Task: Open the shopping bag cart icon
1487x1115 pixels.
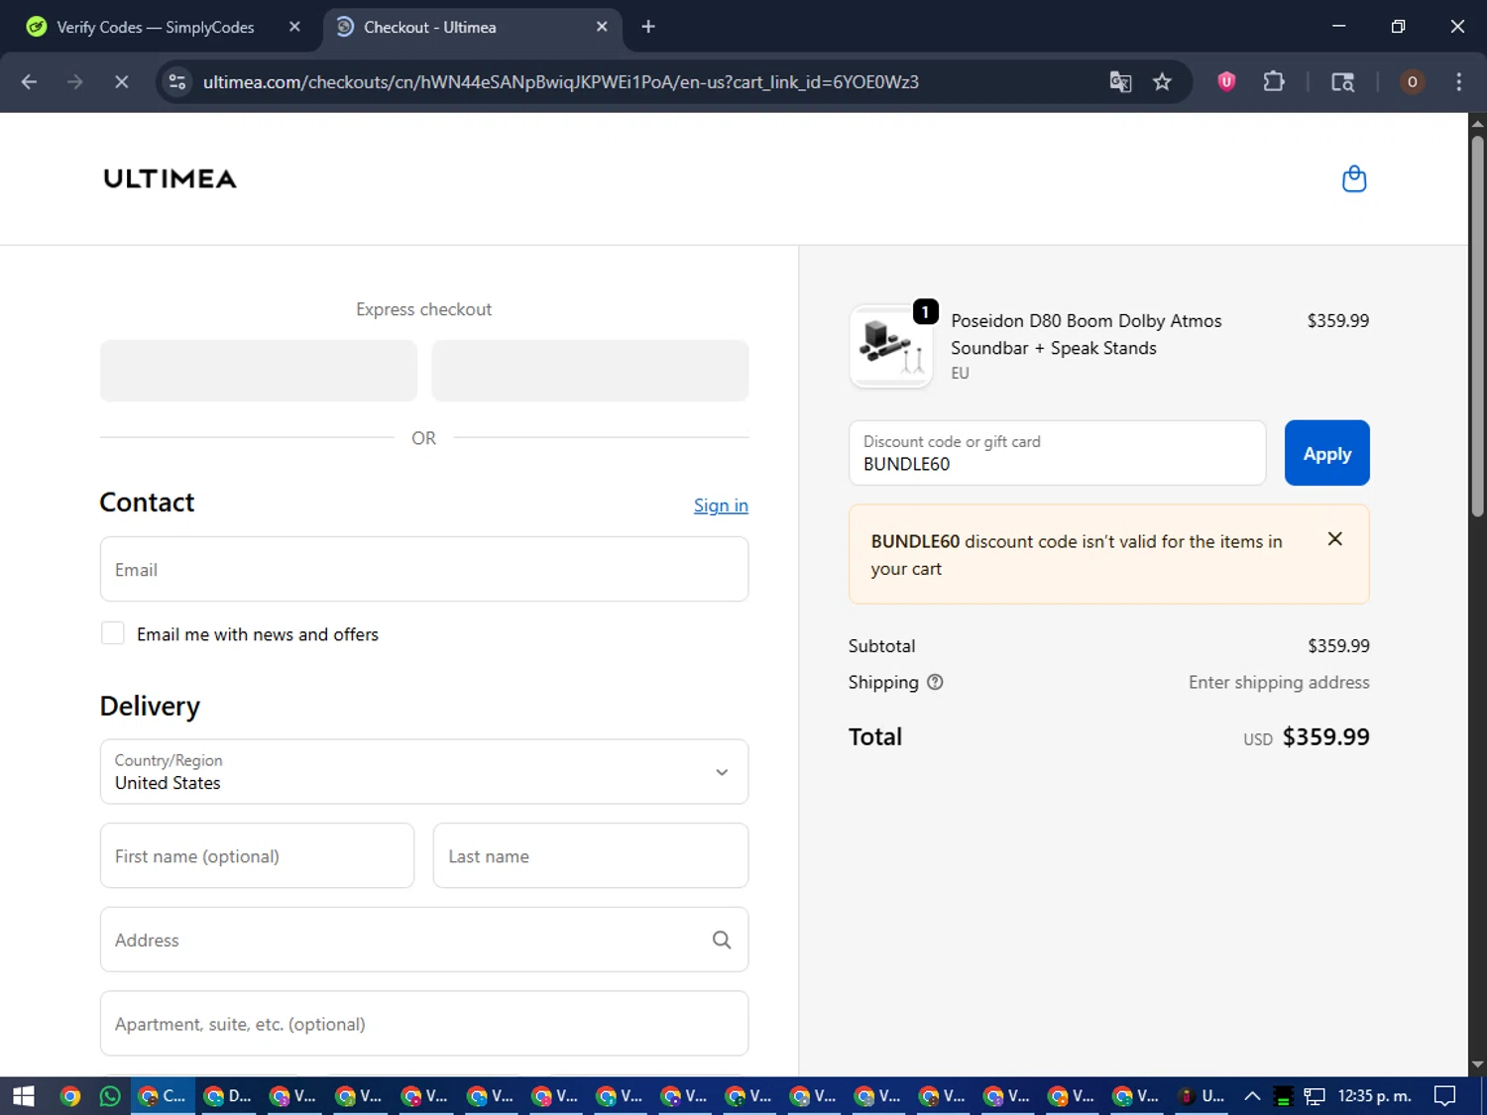Action: tap(1354, 178)
